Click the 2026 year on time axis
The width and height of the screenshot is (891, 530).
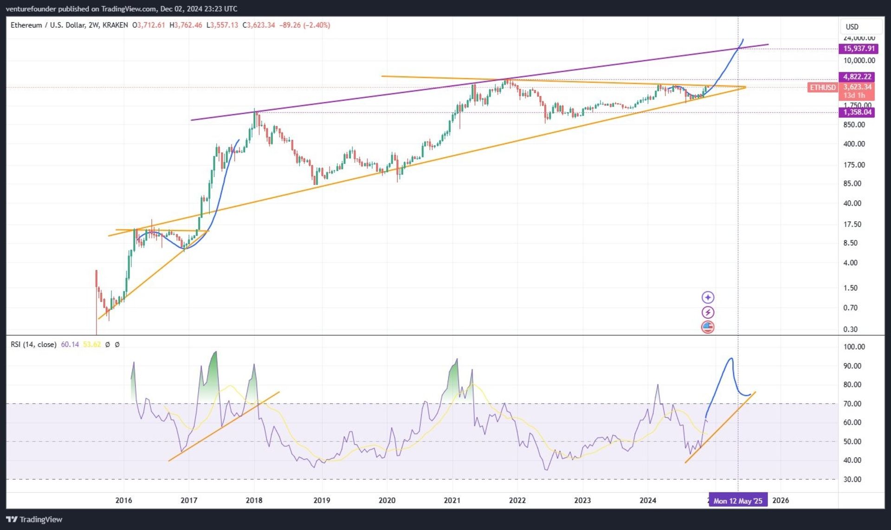781,500
